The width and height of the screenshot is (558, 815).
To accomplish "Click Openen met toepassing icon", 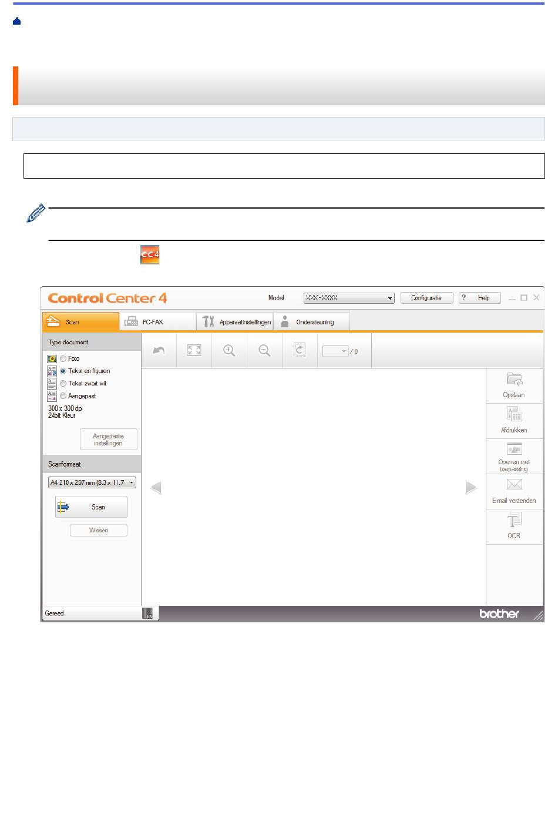I will click(515, 449).
